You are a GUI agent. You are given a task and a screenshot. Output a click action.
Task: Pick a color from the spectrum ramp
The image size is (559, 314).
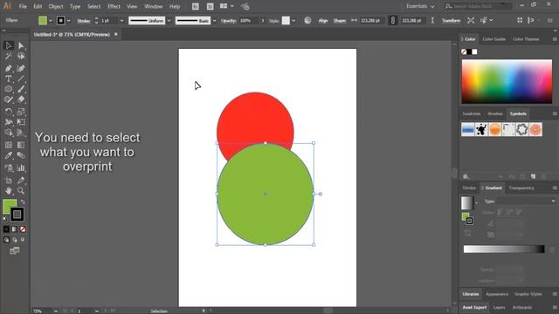pos(507,81)
